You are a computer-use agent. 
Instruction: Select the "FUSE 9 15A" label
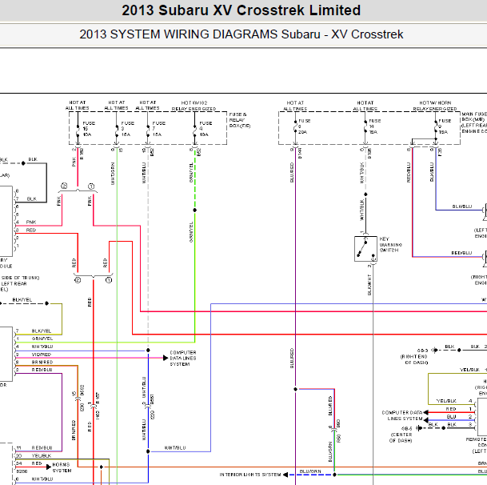coord(445,126)
